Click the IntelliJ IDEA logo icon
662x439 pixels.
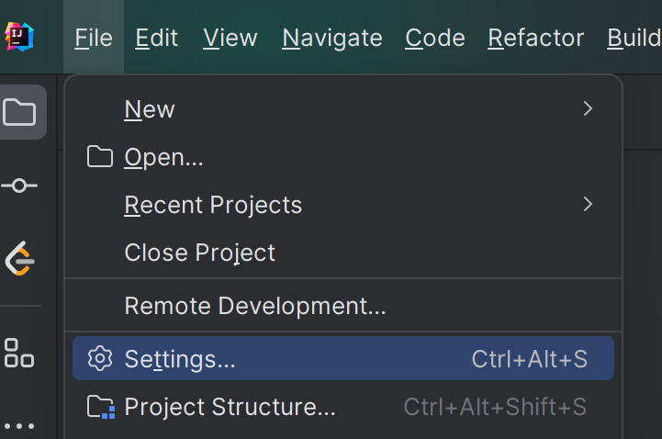(19, 37)
